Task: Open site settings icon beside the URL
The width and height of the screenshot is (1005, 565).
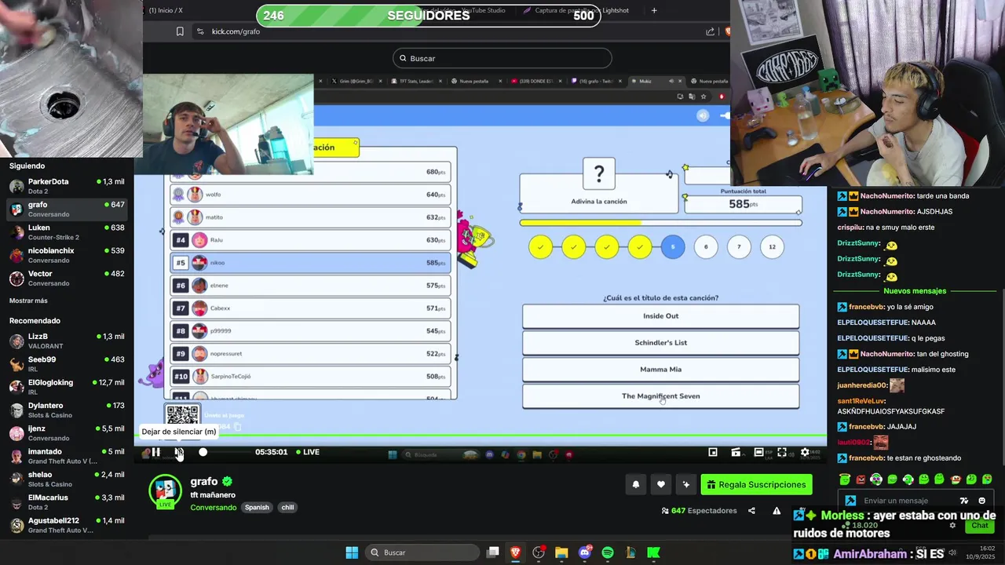Action: point(200,31)
